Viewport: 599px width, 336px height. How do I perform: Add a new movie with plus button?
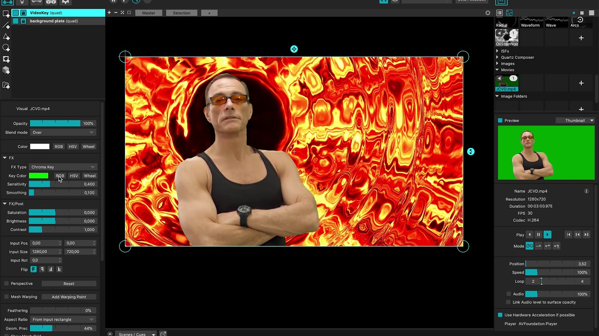pos(581,83)
